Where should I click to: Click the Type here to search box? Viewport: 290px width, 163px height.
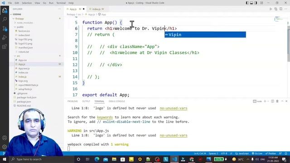[x=41, y=159]
